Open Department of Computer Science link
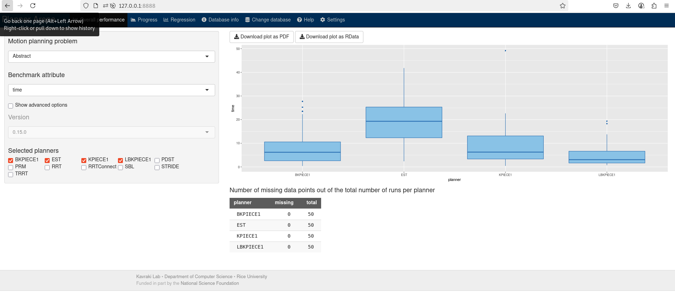The height and width of the screenshot is (307, 675). click(x=198, y=277)
